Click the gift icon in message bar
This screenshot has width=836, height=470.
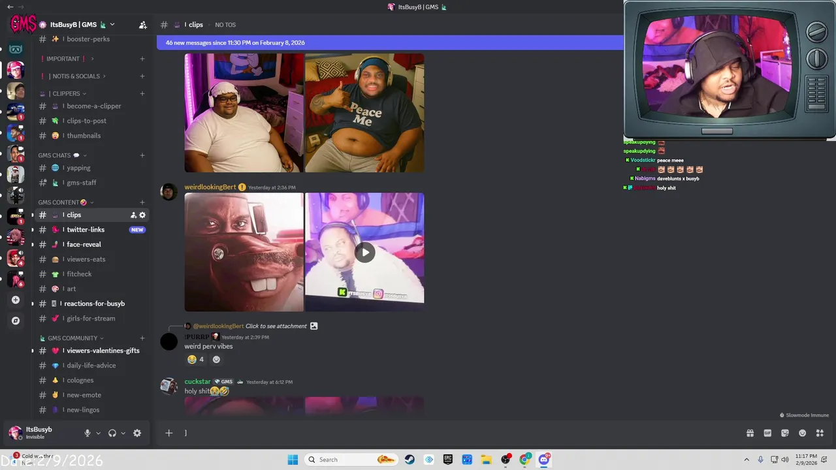(750, 433)
